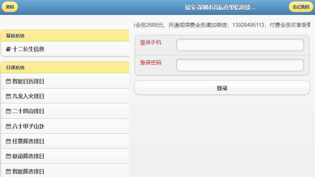Screen dimensions: 315x177
Task: Click the book icon beside 十二长生信息
Action: click(8, 49)
